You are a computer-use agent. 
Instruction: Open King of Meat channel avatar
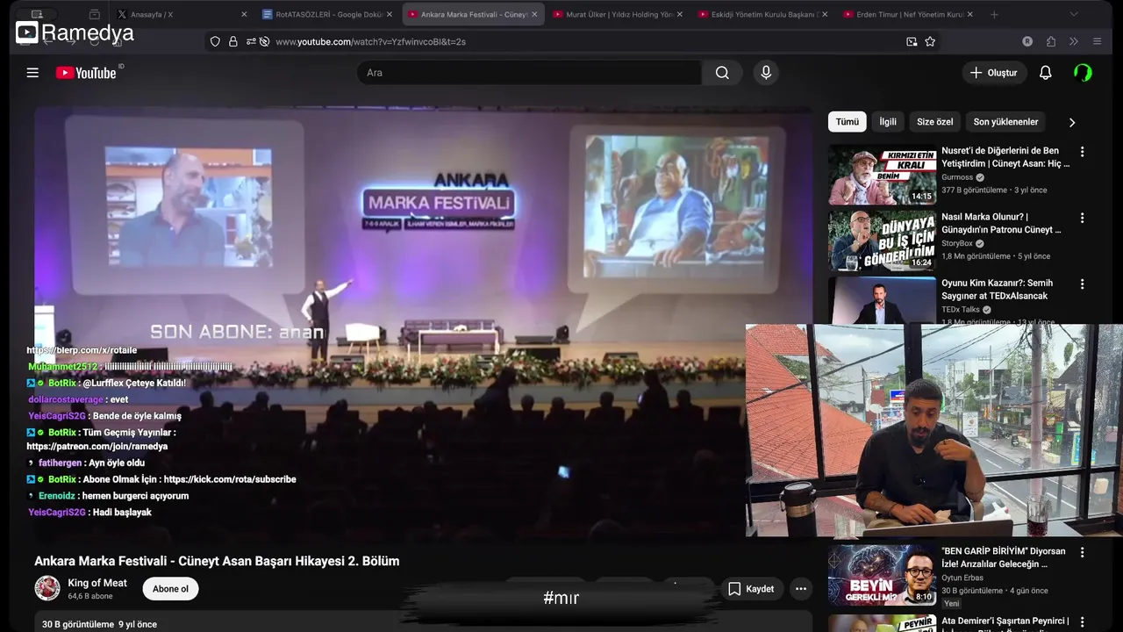(x=47, y=588)
